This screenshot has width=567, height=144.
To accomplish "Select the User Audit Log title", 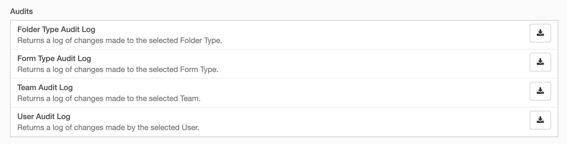I will pyautogui.click(x=44, y=117).
